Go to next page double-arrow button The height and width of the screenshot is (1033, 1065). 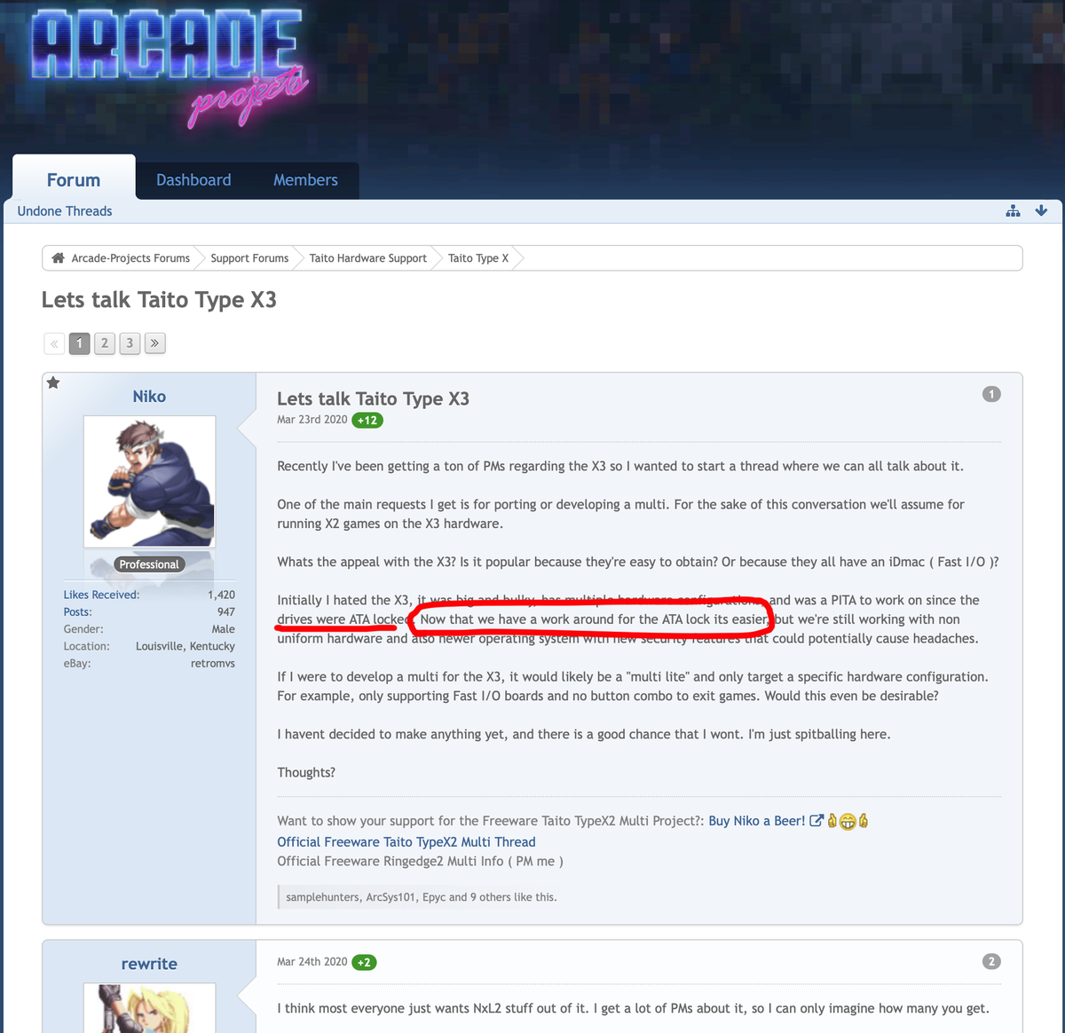(x=155, y=343)
